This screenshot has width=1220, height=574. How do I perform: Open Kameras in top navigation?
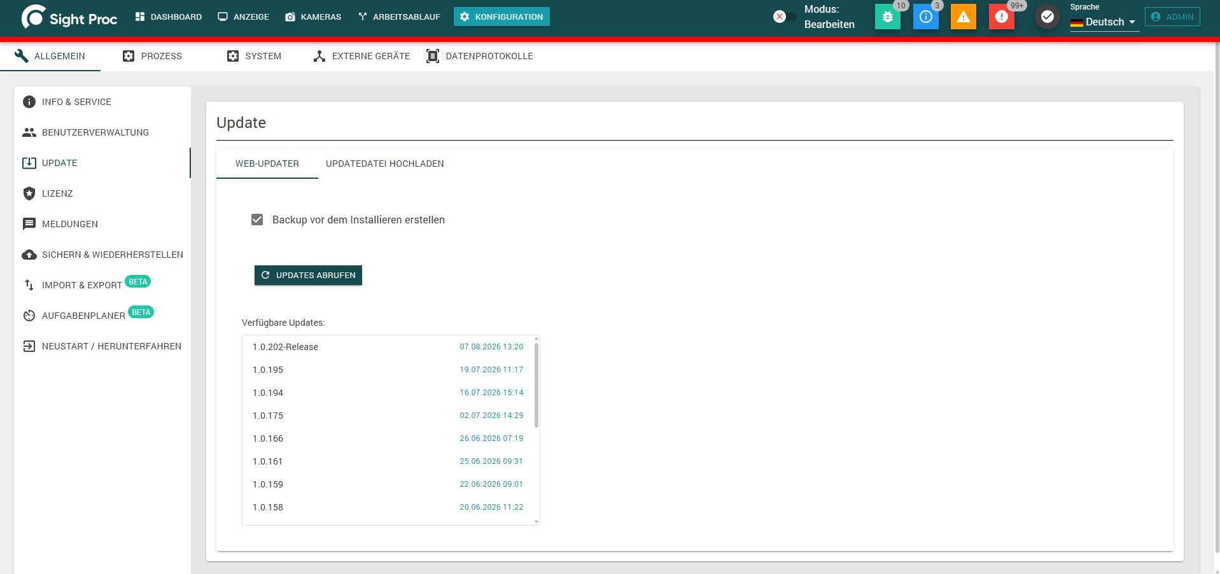(x=313, y=17)
